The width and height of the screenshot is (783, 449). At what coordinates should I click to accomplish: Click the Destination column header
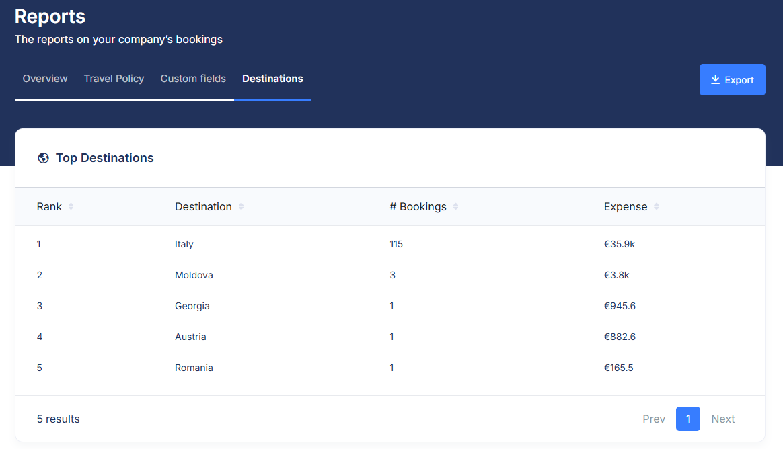coord(203,206)
